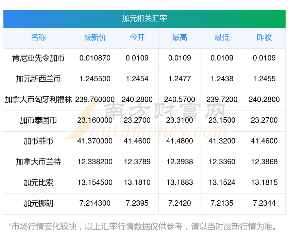
Task: Select the 加拿大币兰特 row name
Action: pos(38,162)
